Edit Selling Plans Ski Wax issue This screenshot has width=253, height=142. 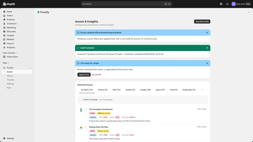199,127
